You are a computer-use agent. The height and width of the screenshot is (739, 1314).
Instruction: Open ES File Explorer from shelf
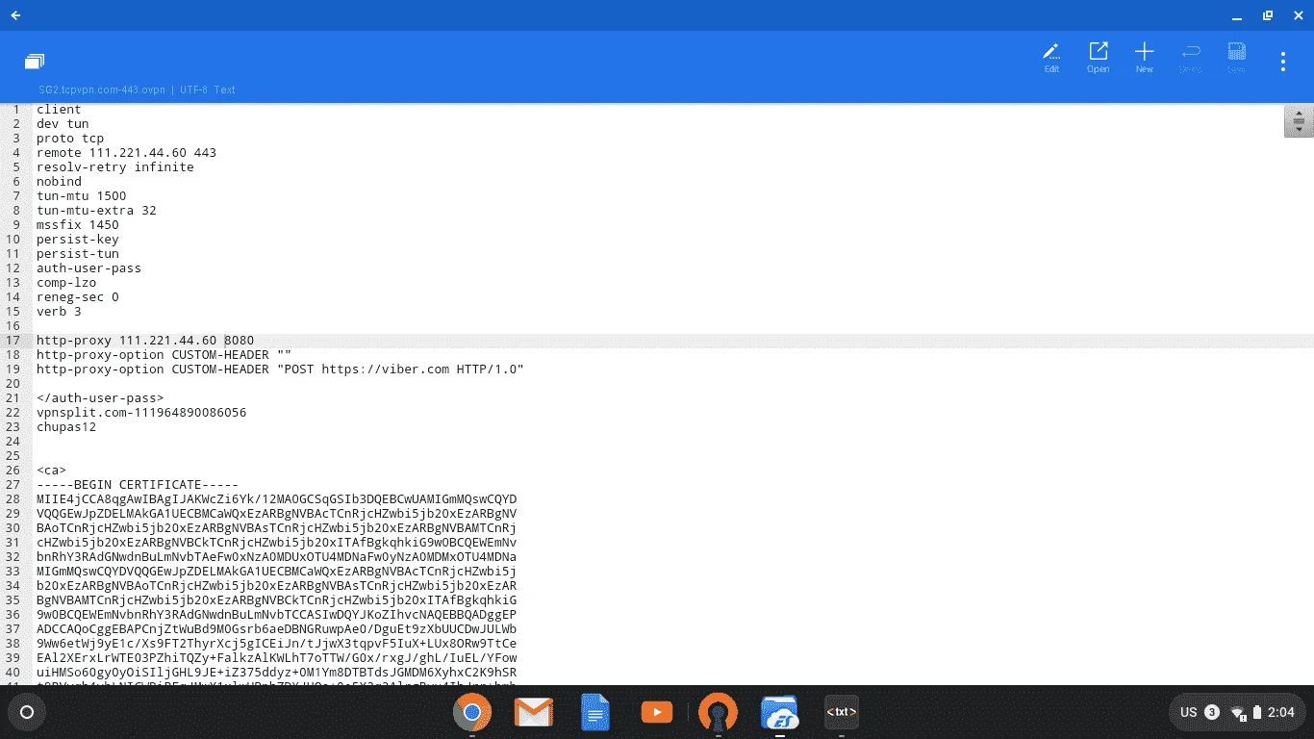pos(779,713)
